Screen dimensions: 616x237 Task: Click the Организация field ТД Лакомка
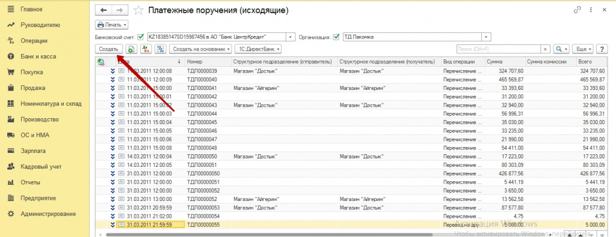(413, 37)
